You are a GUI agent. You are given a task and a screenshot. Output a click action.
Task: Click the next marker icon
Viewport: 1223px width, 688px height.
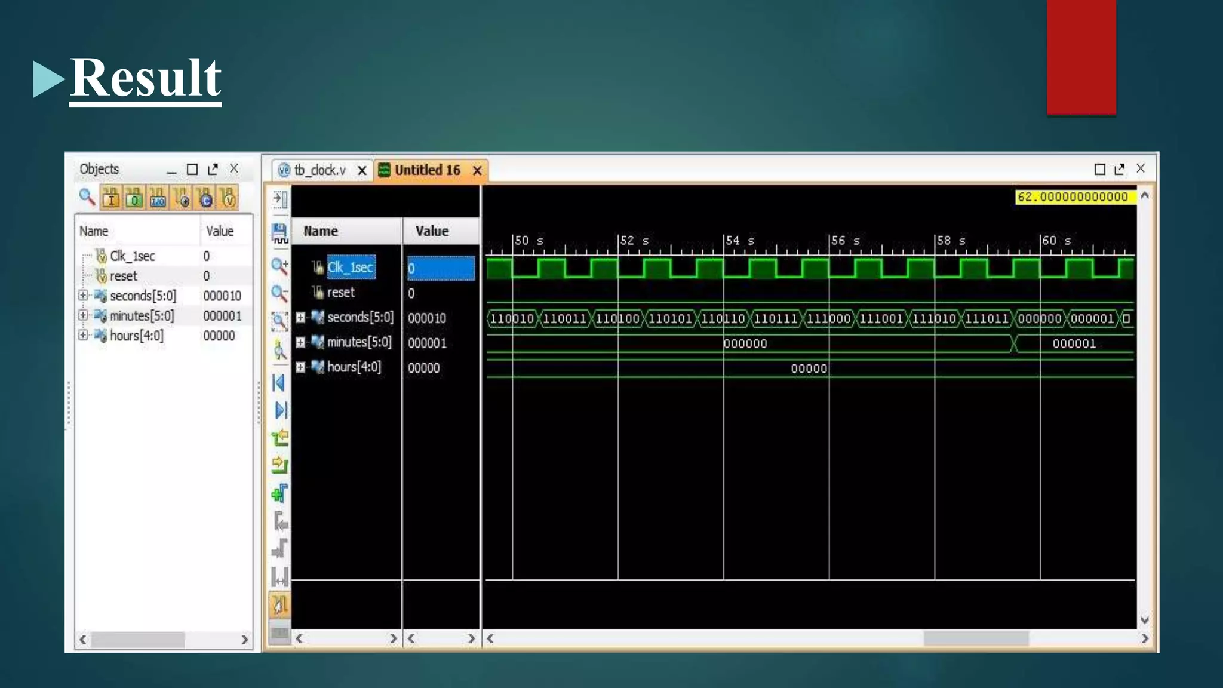click(x=279, y=548)
